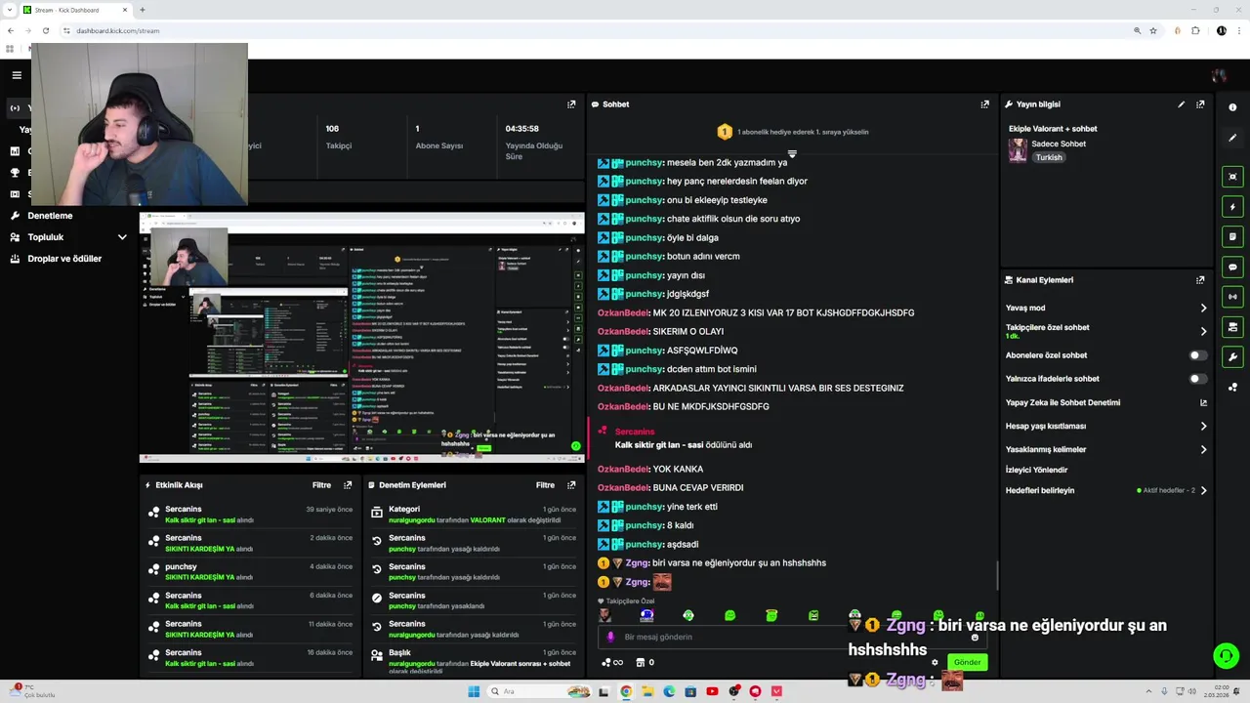Open the emoji picker in message box
The height and width of the screenshot is (703, 1250).
pyautogui.click(x=974, y=637)
